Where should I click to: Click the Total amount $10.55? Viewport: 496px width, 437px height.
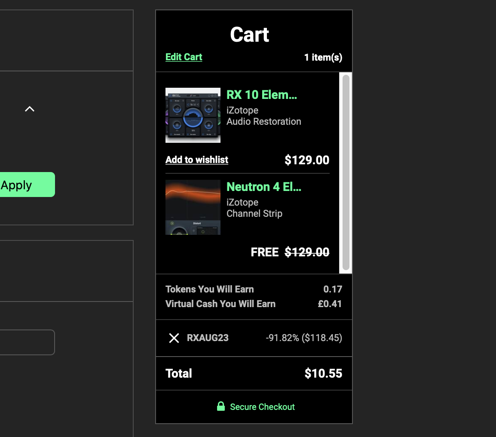click(x=323, y=373)
